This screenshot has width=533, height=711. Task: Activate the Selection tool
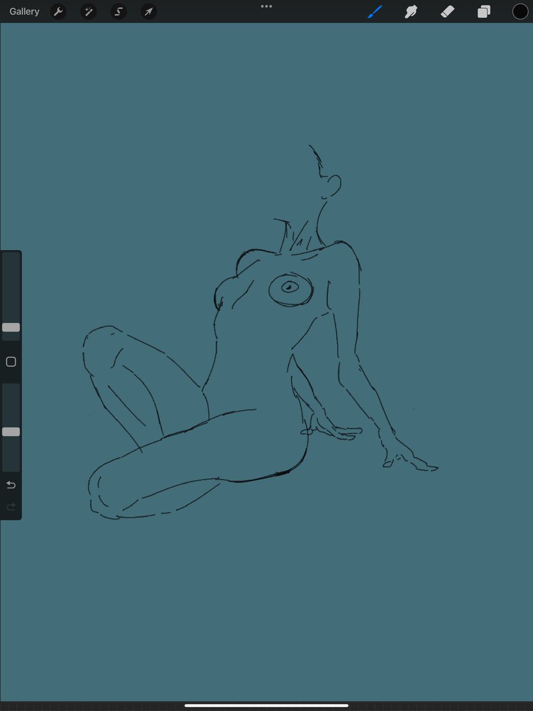pyautogui.click(x=119, y=11)
